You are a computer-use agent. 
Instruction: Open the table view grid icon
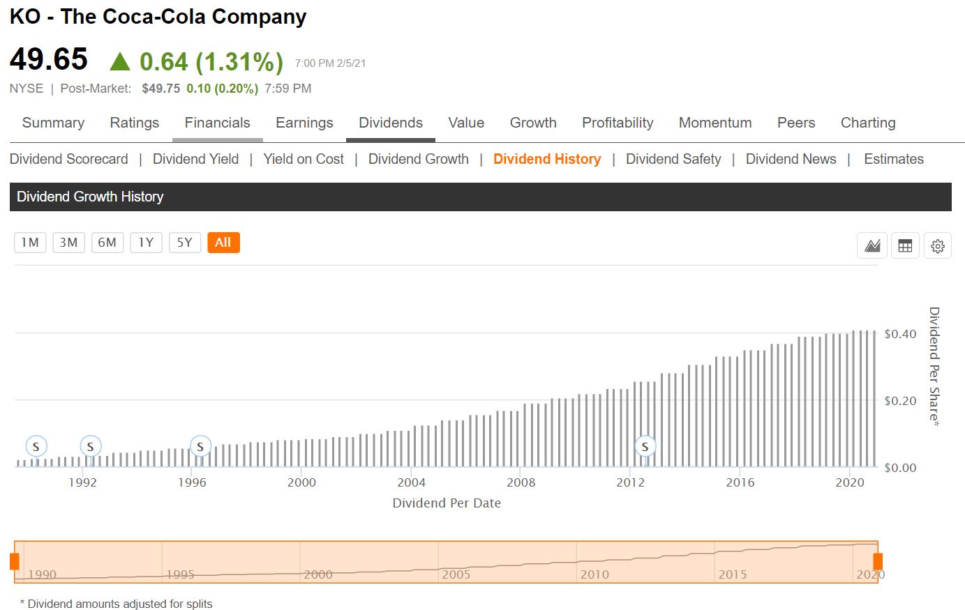[x=905, y=245]
